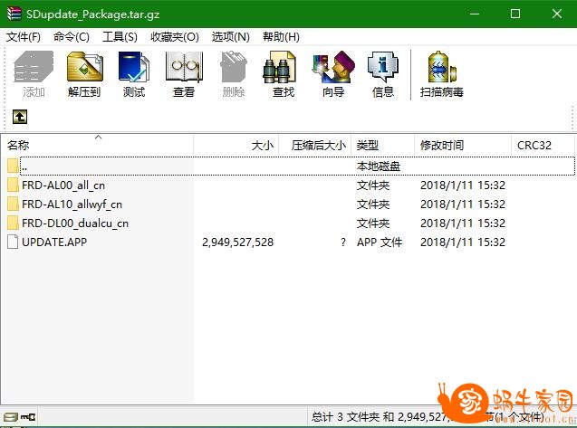Screen dimensions: 577x428
Task: Click the 解压到 (Extract to) toolbar icon
Action: (84, 67)
